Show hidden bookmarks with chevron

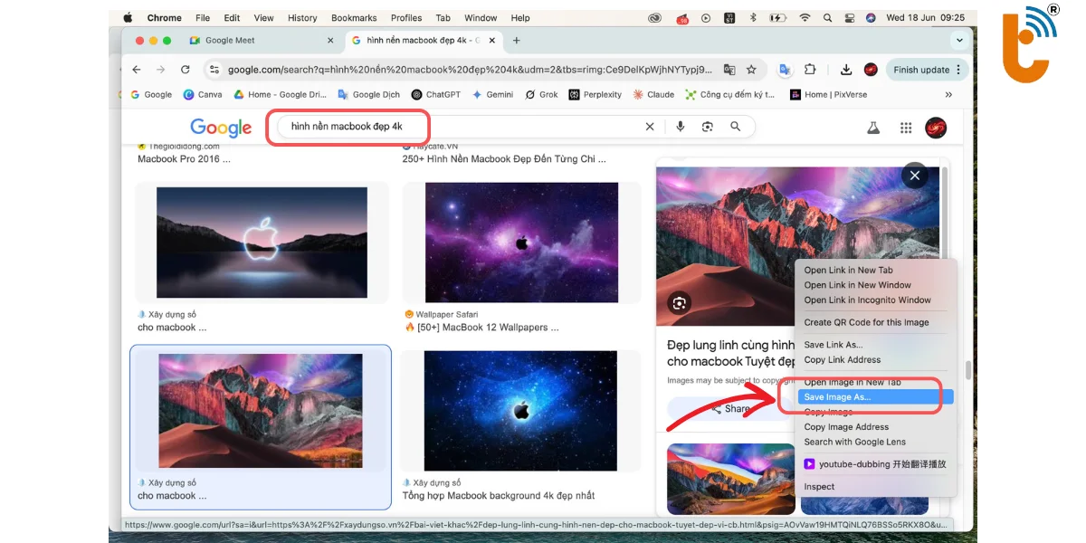pyautogui.click(x=948, y=94)
